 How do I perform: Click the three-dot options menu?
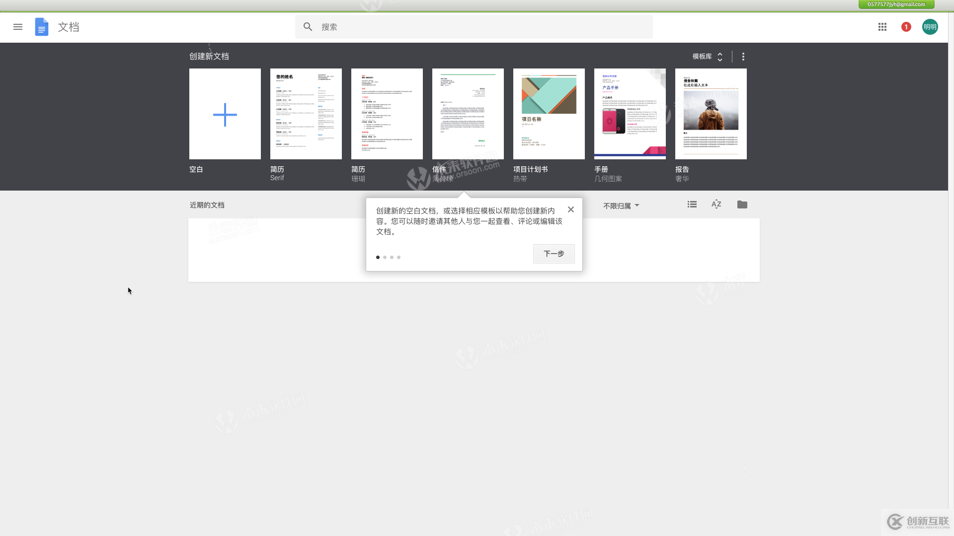[743, 56]
